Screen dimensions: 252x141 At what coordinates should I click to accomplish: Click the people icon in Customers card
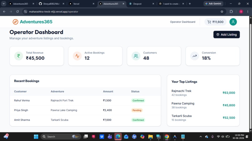[x=136, y=56]
